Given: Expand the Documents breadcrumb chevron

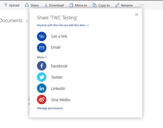Looking at the screenshot, I should (27, 21).
